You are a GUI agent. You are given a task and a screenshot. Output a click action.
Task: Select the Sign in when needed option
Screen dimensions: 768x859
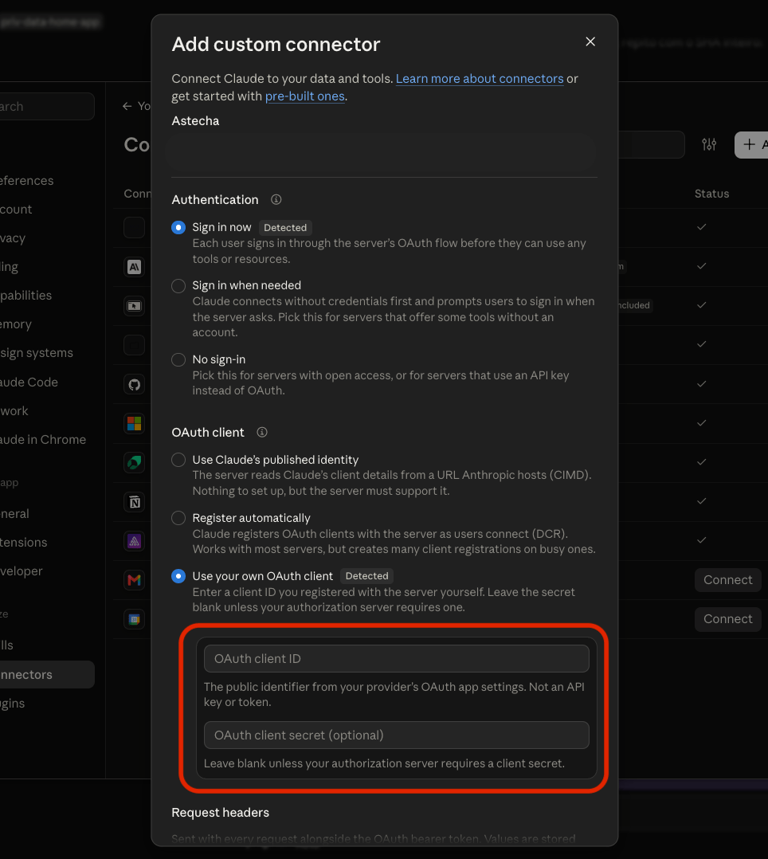(178, 285)
